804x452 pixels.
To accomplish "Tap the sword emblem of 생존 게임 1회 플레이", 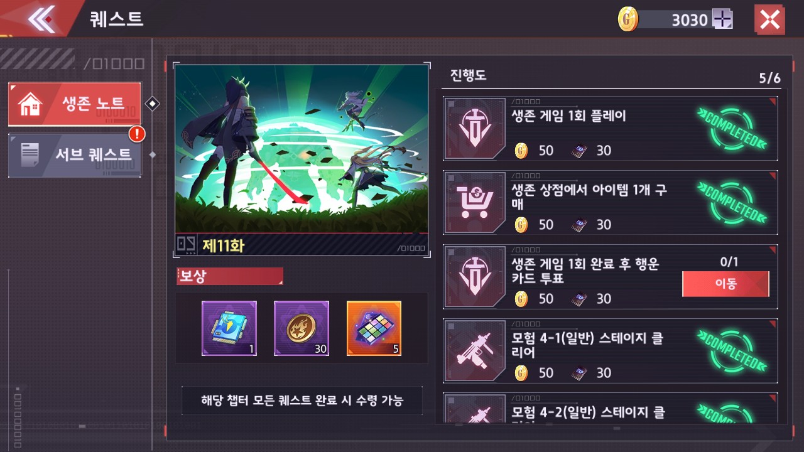I will 474,129.
